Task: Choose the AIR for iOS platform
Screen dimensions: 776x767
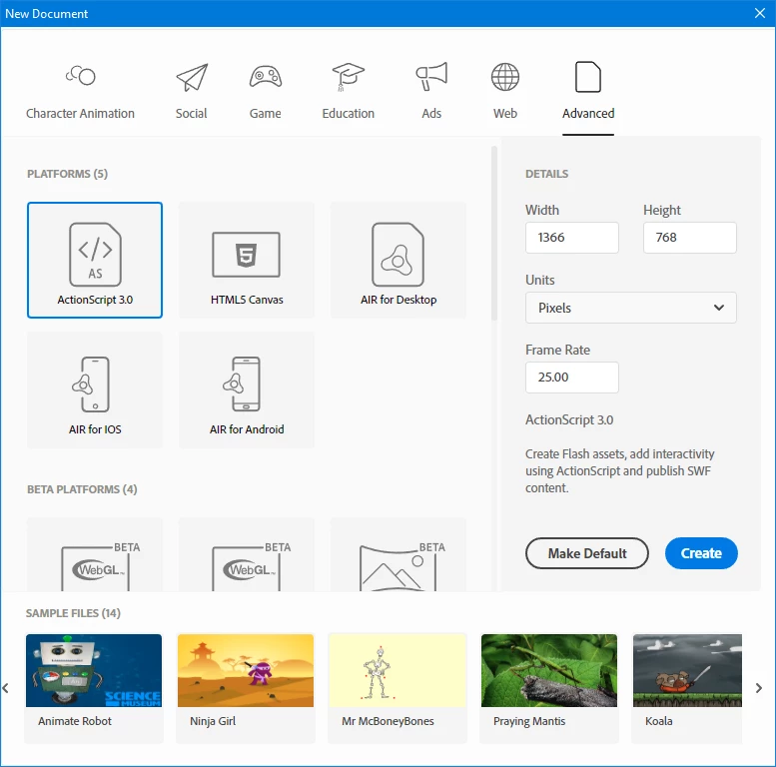Action: [x=95, y=389]
